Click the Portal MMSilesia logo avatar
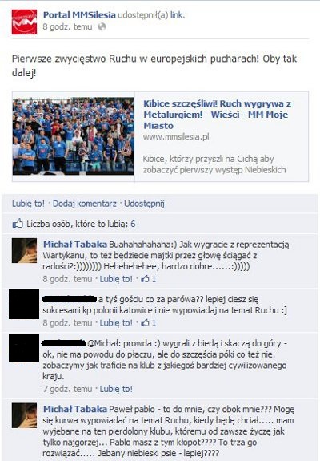320x461 pixels. pos(24,22)
